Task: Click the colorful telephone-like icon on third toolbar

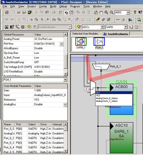Action: click(x=7, y=27)
